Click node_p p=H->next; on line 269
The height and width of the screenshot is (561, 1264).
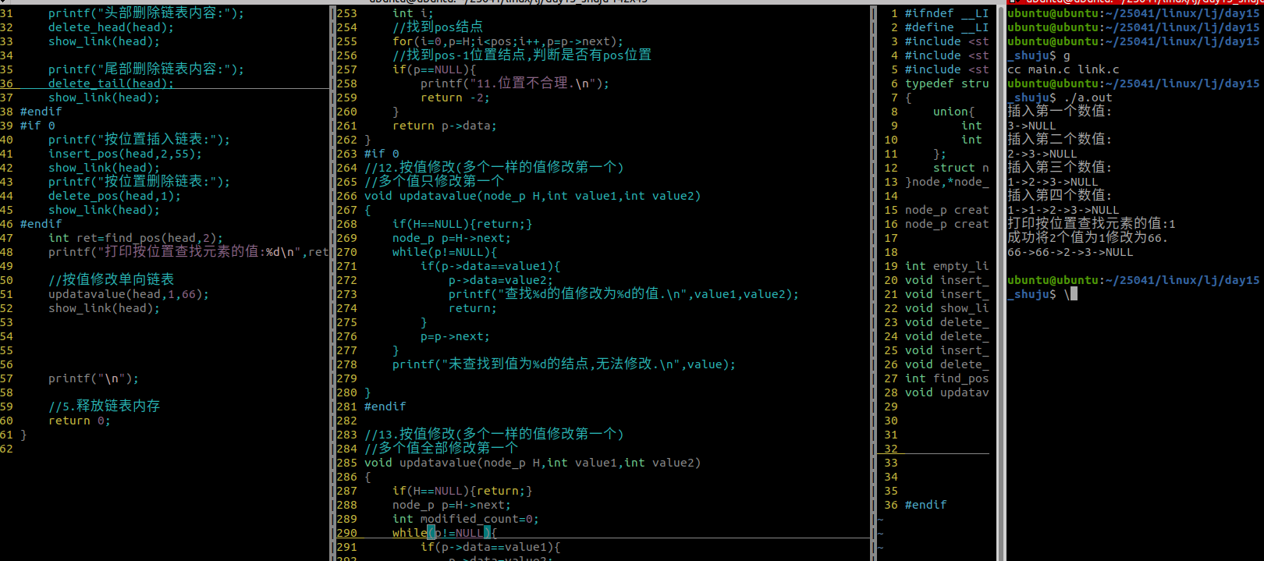(x=452, y=238)
